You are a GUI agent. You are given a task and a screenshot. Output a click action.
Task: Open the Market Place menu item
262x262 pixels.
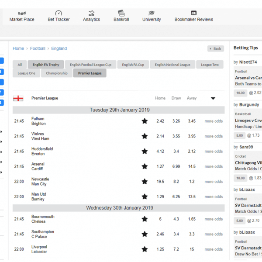(x=22, y=20)
